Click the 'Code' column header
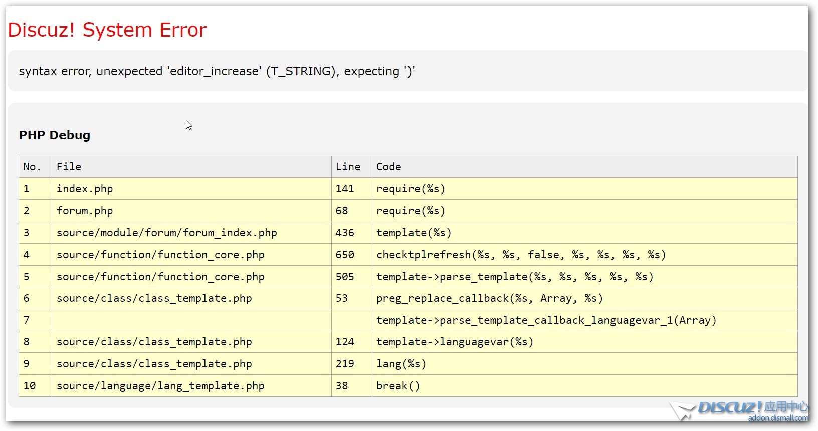 click(584, 167)
